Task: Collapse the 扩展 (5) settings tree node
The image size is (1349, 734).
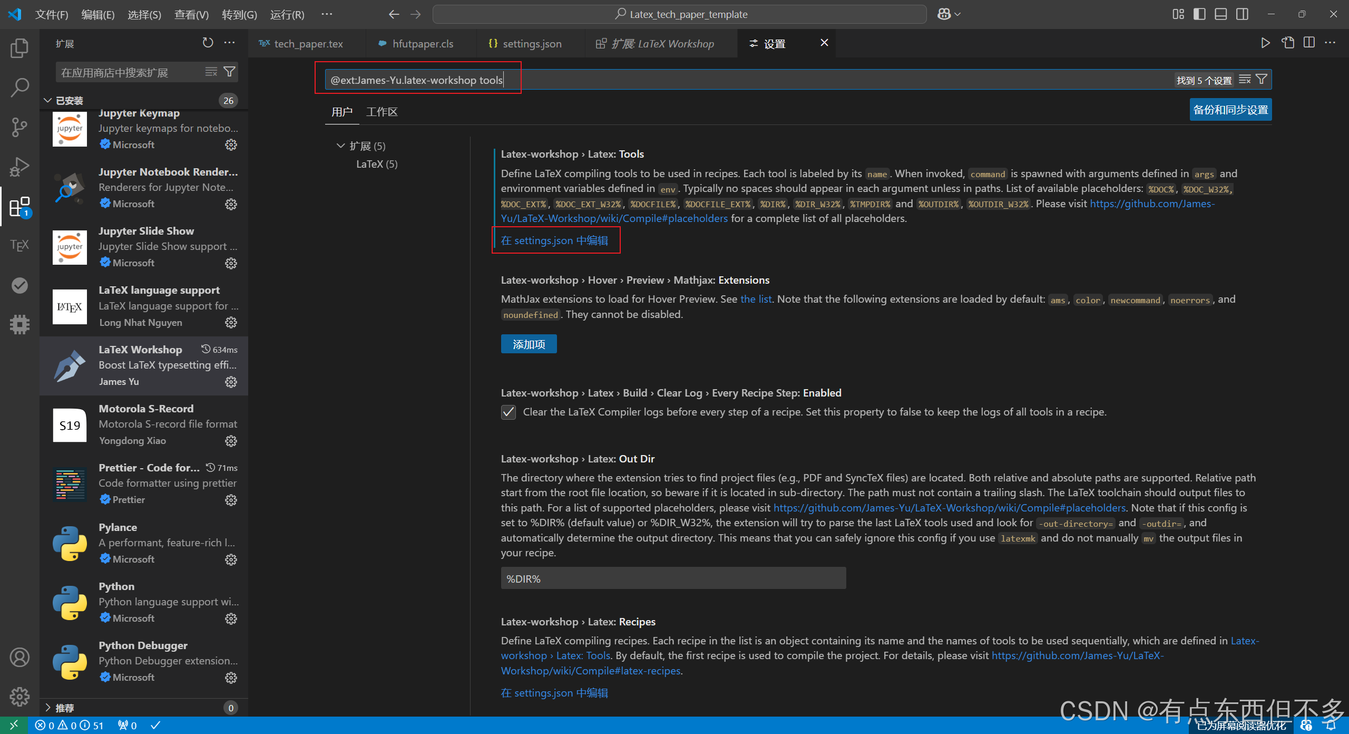Action: pyautogui.click(x=340, y=146)
